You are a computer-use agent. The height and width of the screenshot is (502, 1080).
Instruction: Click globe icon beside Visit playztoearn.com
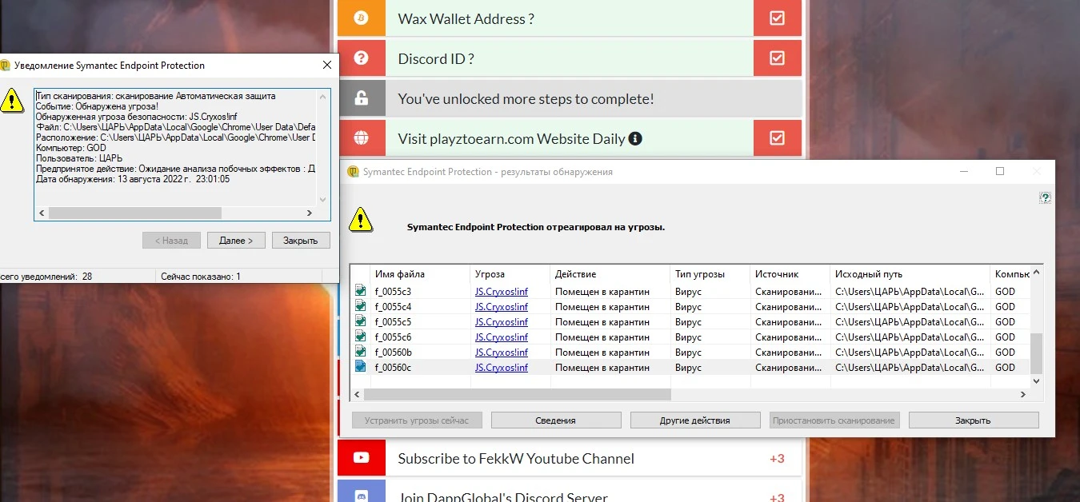pos(361,138)
